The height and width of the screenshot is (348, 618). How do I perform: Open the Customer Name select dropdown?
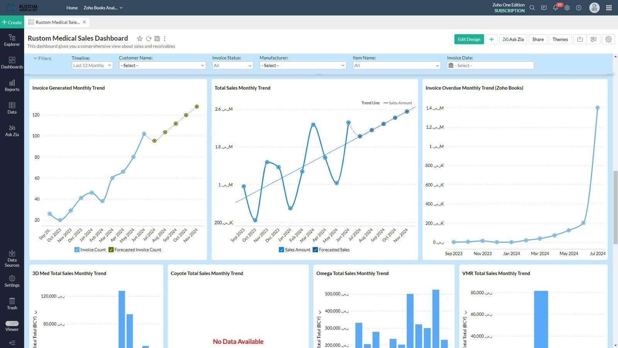(162, 65)
